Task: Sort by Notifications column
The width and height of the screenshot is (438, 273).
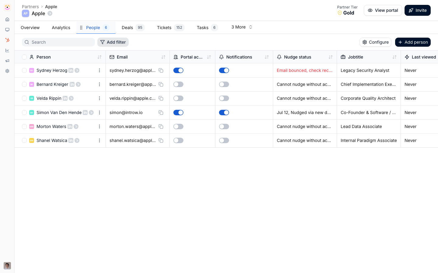Action: click(267, 57)
